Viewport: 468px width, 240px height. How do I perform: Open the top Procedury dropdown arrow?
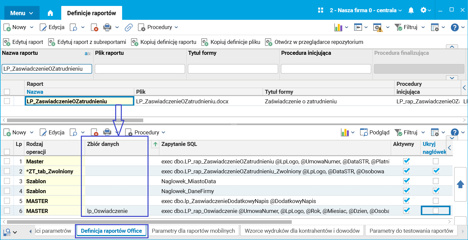pyautogui.click(x=176, y=27)
